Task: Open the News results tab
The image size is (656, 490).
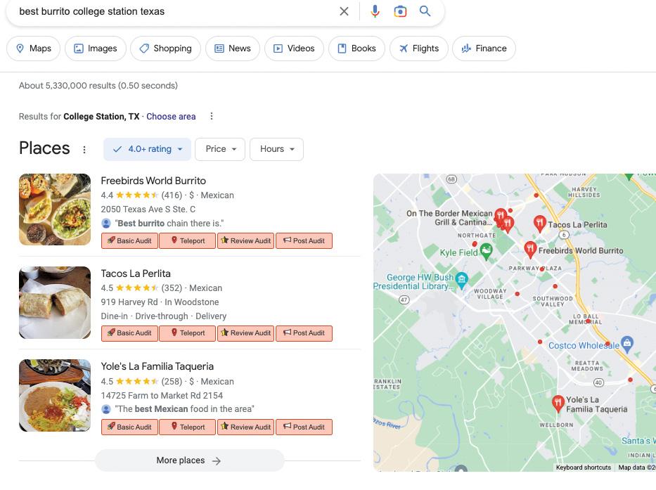Action: point(233,49)
